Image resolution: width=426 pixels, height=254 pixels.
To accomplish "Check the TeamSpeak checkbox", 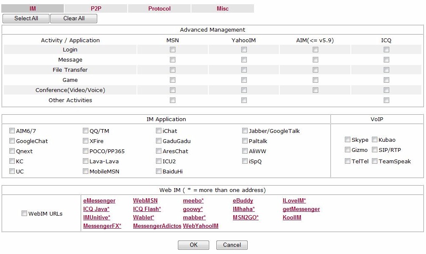I will pos(374,161).
